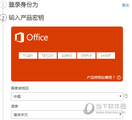The image size is (132, 120).
Task: Open the 产品密钥在哪里？ help link
Action: coord(101,77)
